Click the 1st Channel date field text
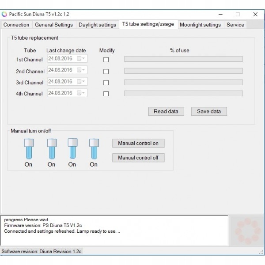This screenshot has height=265, width=265. [60, 58]
